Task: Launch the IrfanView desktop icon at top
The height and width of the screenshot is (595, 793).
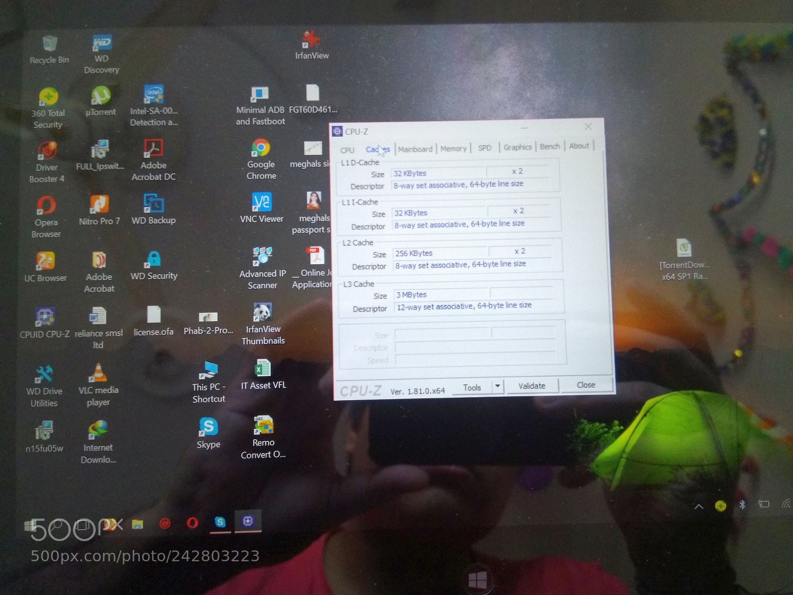Action: (x=312, y=45)
